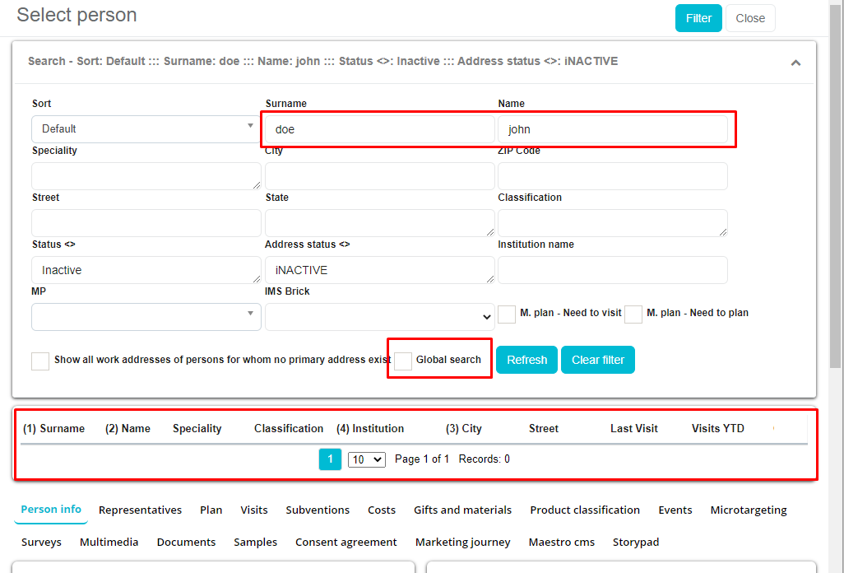Switch to the Representatives tab
This screenshot has height=573, width=844.
pyautogui.click(x=140, y=510)
